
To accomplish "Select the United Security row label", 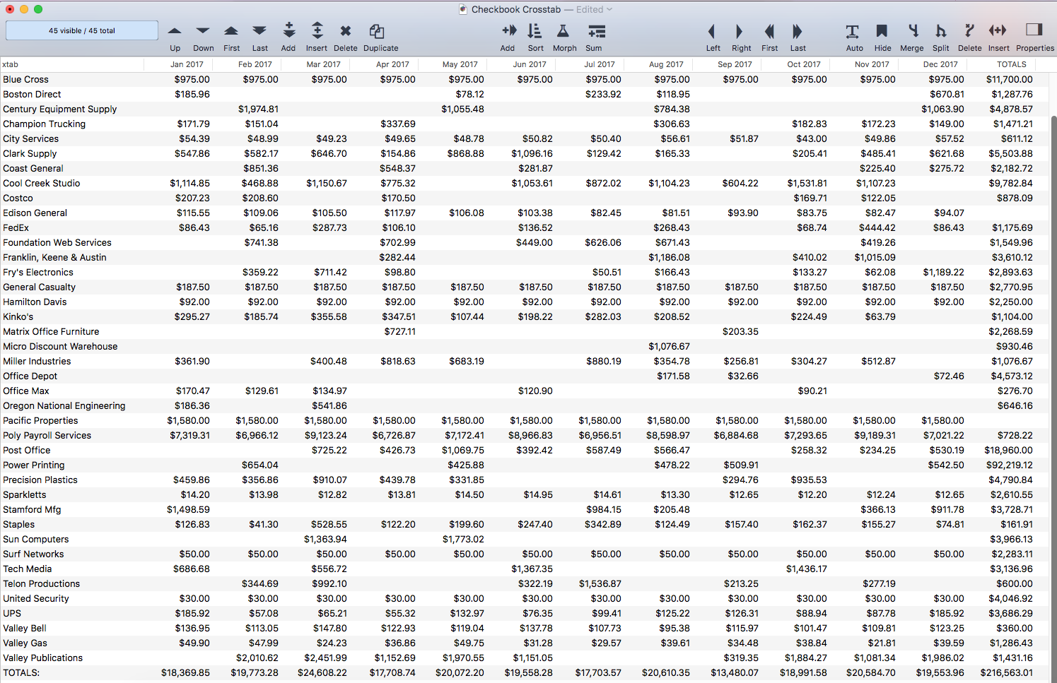I will click(35, 598).
